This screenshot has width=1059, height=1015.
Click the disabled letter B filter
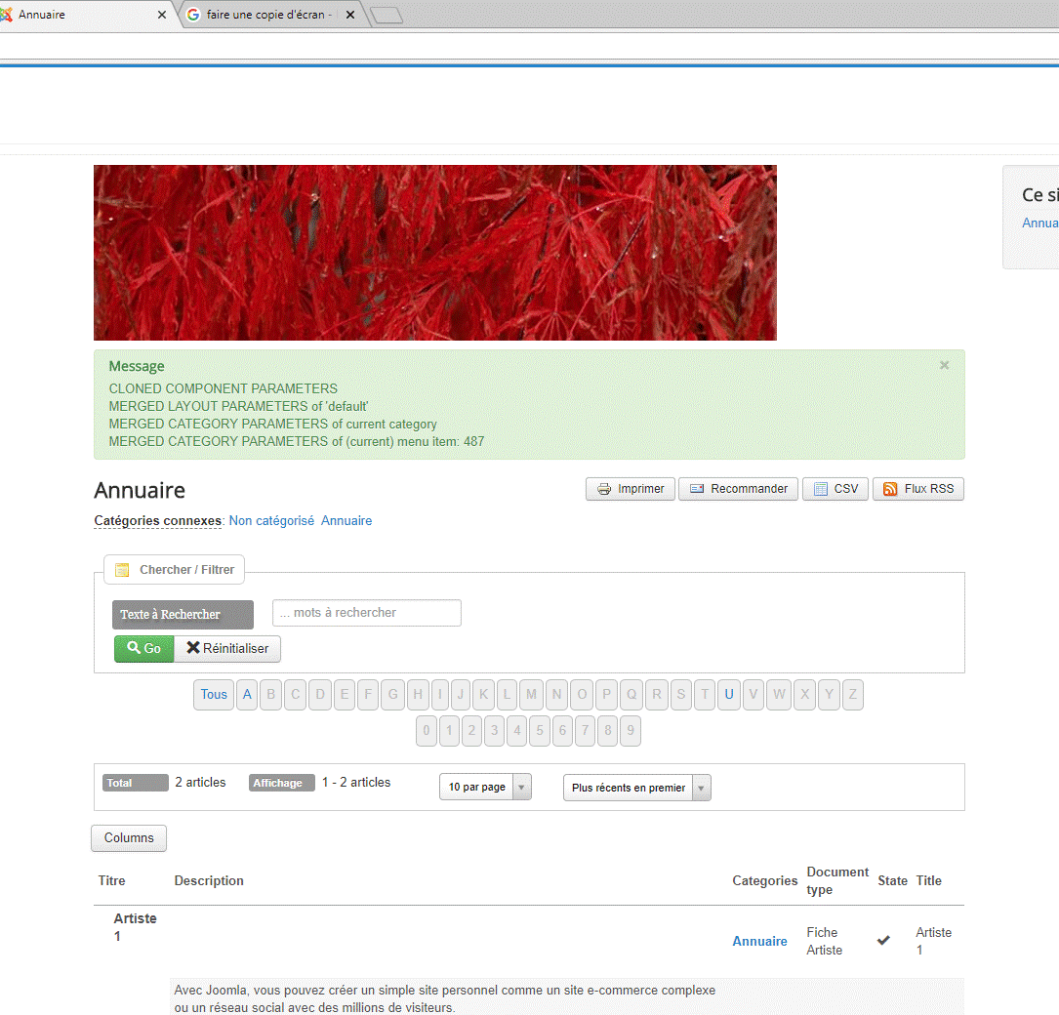[x=270, y=695]
